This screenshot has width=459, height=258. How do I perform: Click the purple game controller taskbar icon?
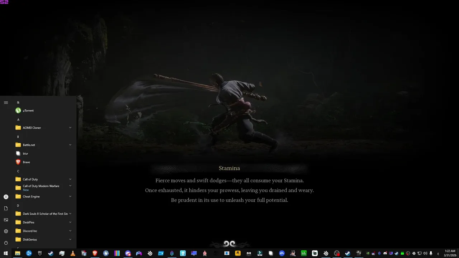[x=139, y=253]
